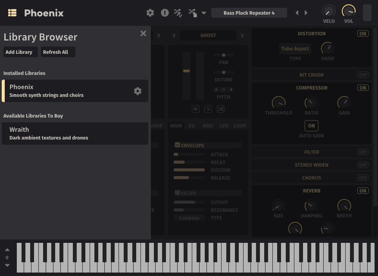Check the FILTER checkbox in layer panel

tap(178, 192)
